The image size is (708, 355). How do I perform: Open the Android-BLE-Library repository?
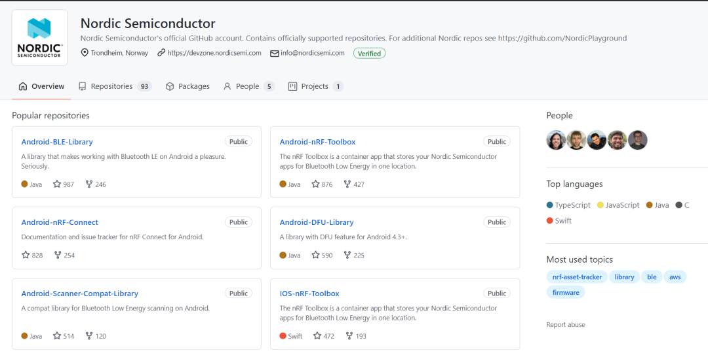[x=57, y=142]
